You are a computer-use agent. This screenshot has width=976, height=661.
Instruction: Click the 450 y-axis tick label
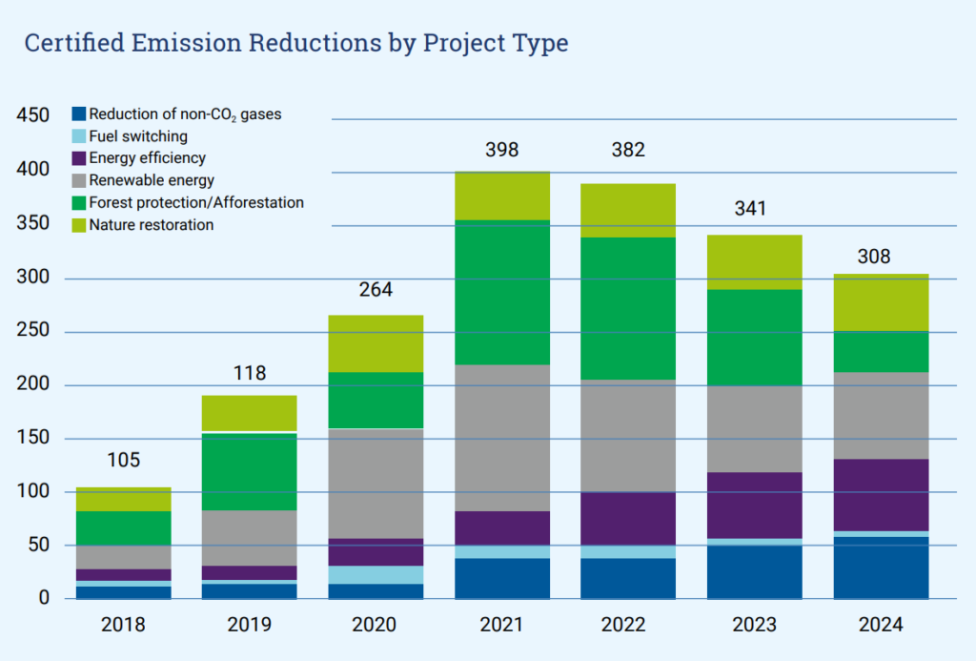33,116
